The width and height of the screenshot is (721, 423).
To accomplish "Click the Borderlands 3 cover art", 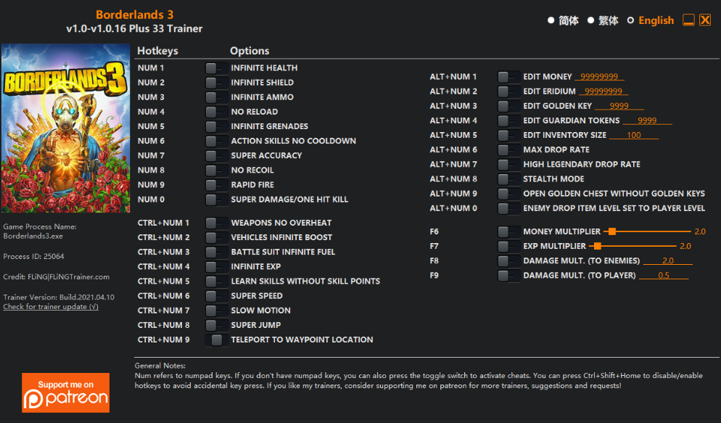I will 66,128.
